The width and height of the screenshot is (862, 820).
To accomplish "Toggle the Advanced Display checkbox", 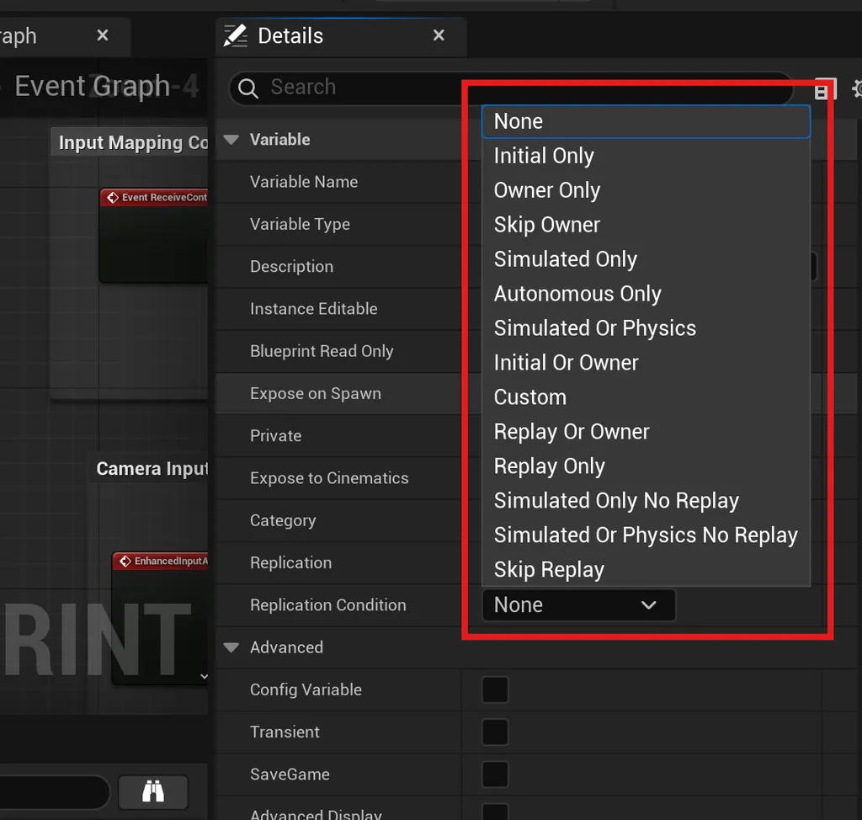I will 495,812.
